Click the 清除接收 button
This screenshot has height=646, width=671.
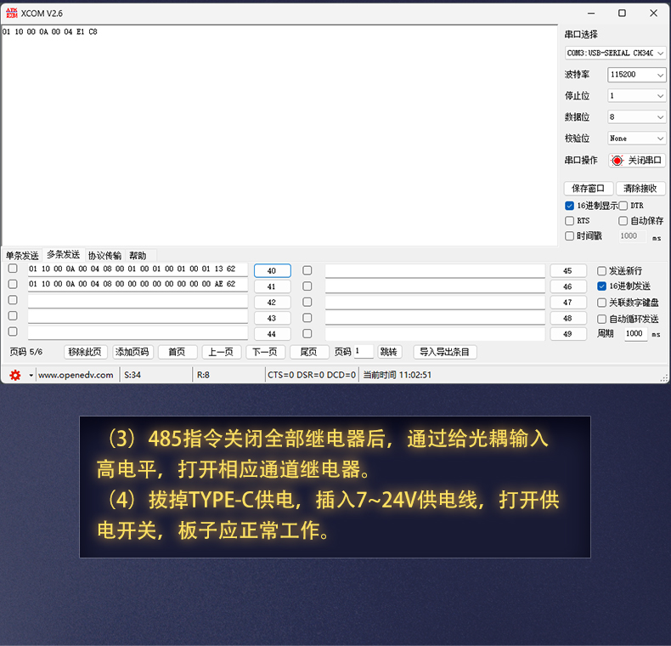tap(640, 189)
